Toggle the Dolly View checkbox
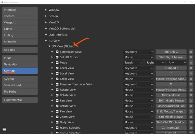This screenshot has width=195, height=134. (x=57, y=122)
